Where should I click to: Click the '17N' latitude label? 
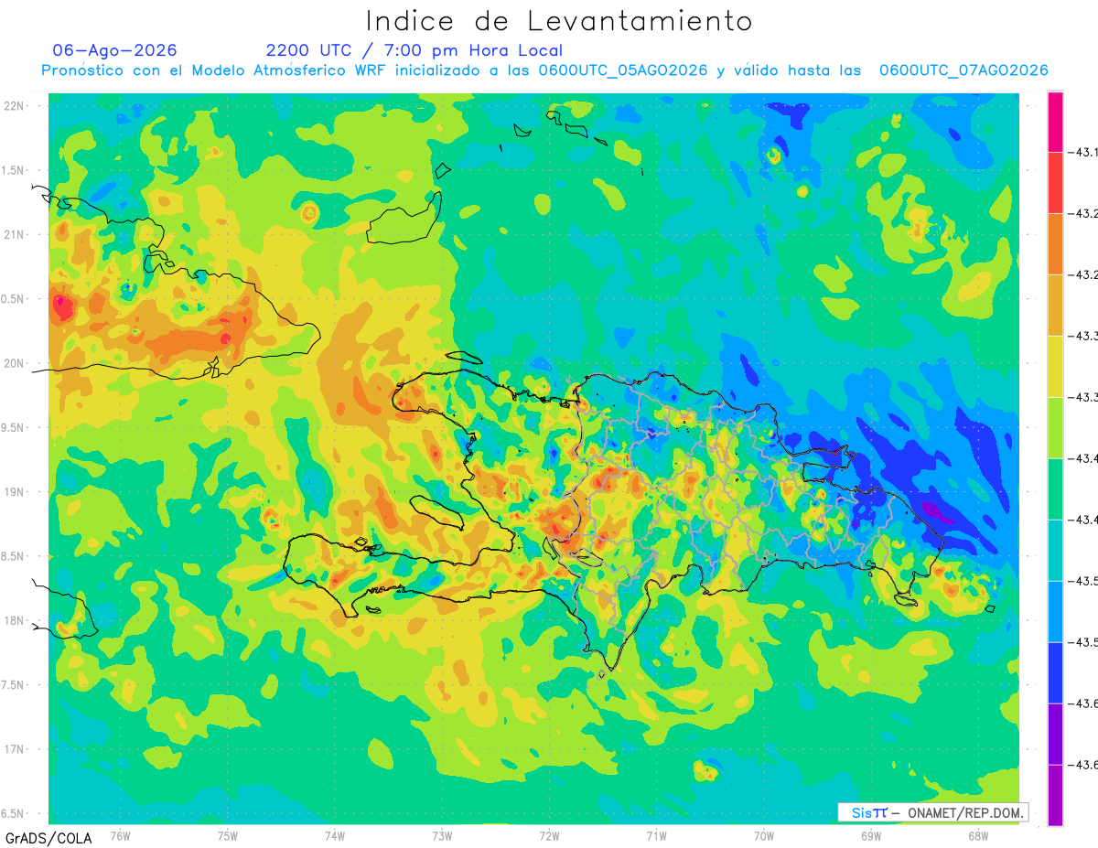pos(16,749)
